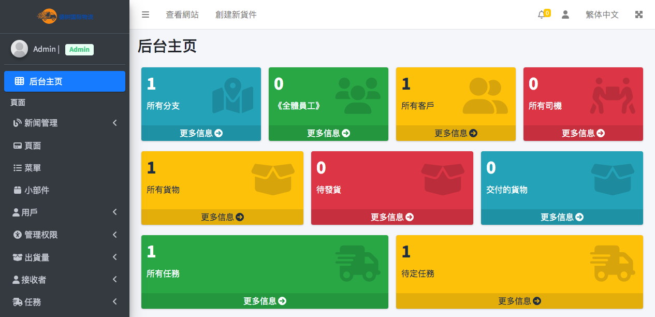Open the notifications bell icon
Viewport: 655px width, 317px height.
[542, 15]
